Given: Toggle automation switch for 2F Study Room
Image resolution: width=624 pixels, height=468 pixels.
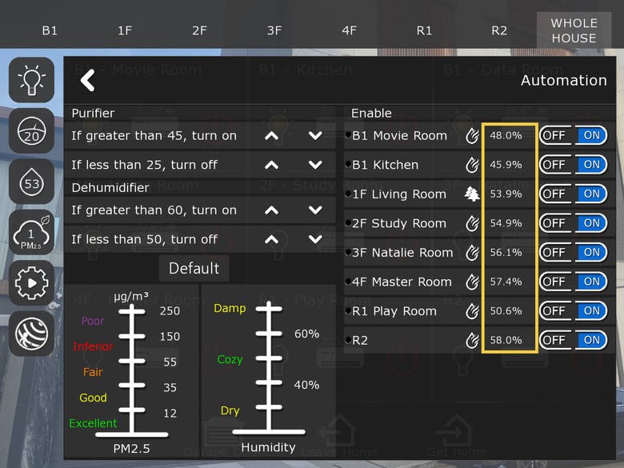Looking at the screenshot, I should 573,223.
